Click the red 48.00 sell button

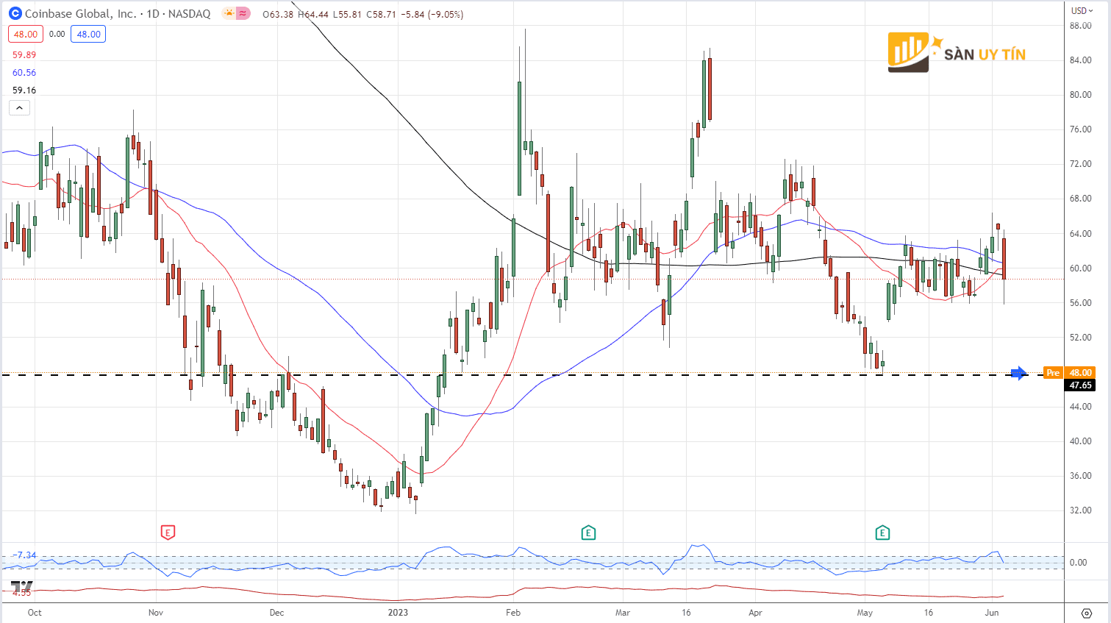(26, 34)
